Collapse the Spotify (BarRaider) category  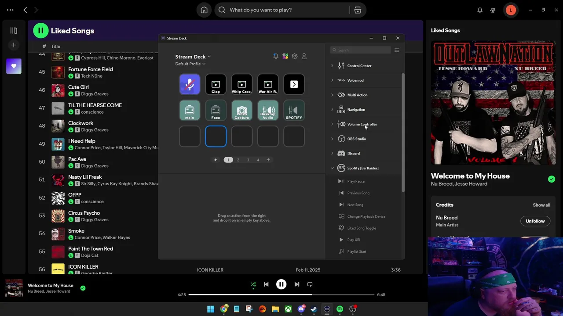pyautogui.click(x=332, y=168)
